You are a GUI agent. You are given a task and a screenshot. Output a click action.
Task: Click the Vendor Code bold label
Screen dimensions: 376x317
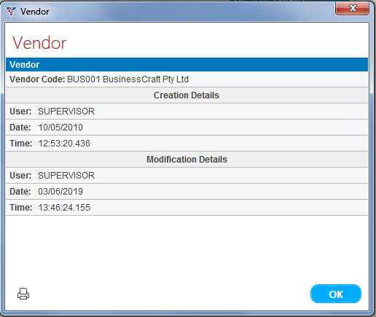pyautogui.click(x=37, y=79)
